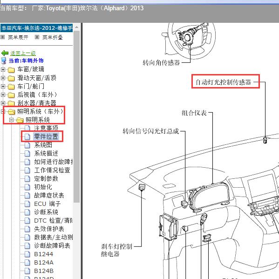Open the B1244 trouble code page
The width and height of the screenshot is (279, 279).
pos(44,254)
